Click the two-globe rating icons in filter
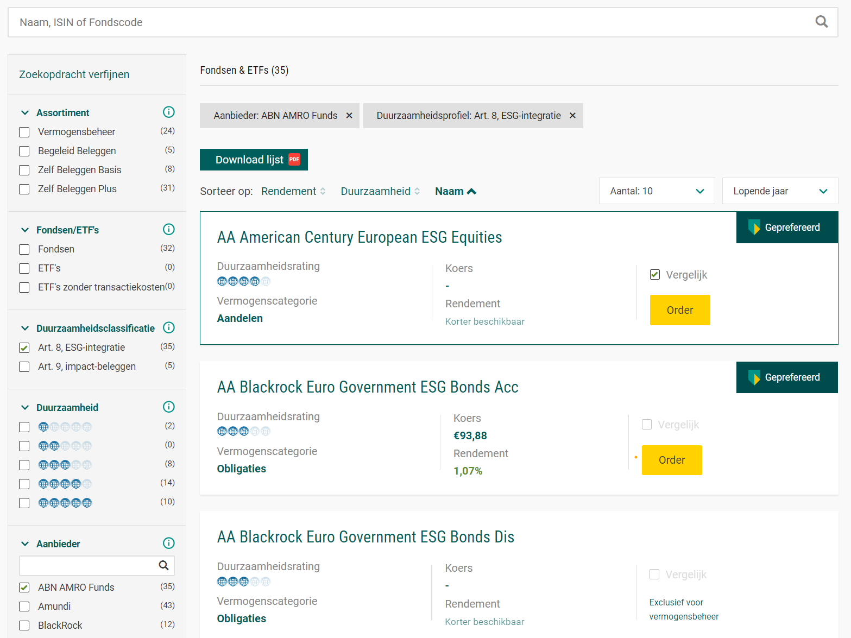Image resolution: width=851 pixels, height=638 pixels. click(x=65, y=446)
